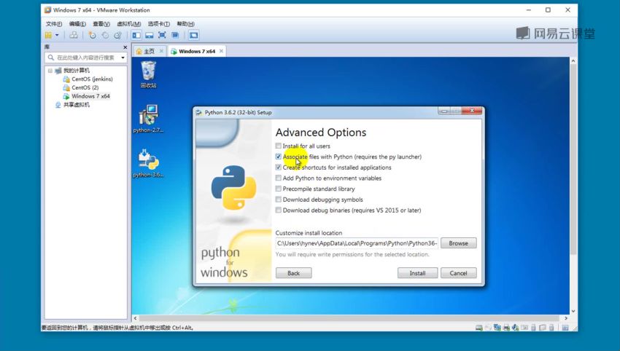The width and height of the screenshot is (620, 351).
Task: Toggle the library sidebar view icon
Action: pyautogui.click(x=136, y=35)
